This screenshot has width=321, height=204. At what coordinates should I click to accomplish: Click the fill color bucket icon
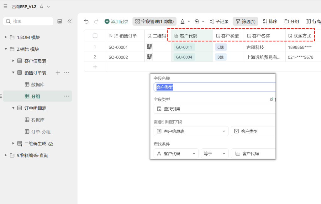197,21
